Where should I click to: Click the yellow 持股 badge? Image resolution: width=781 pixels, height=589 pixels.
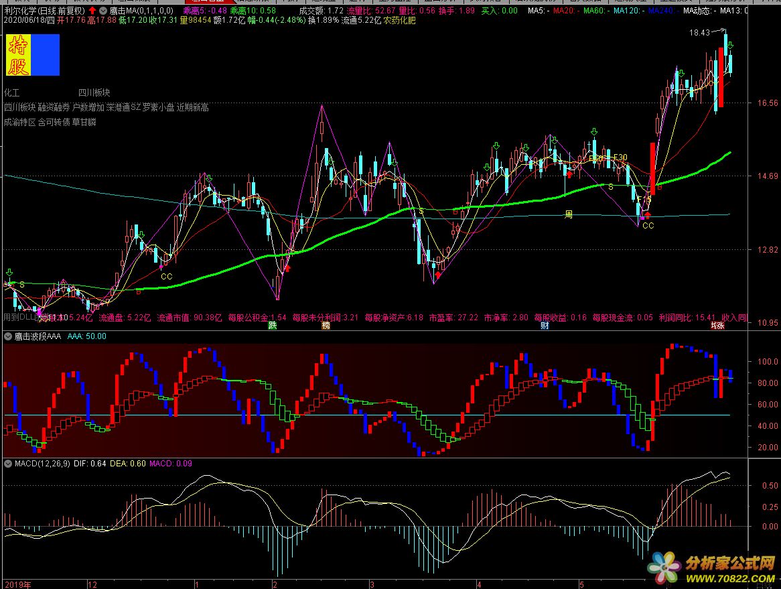18,55
